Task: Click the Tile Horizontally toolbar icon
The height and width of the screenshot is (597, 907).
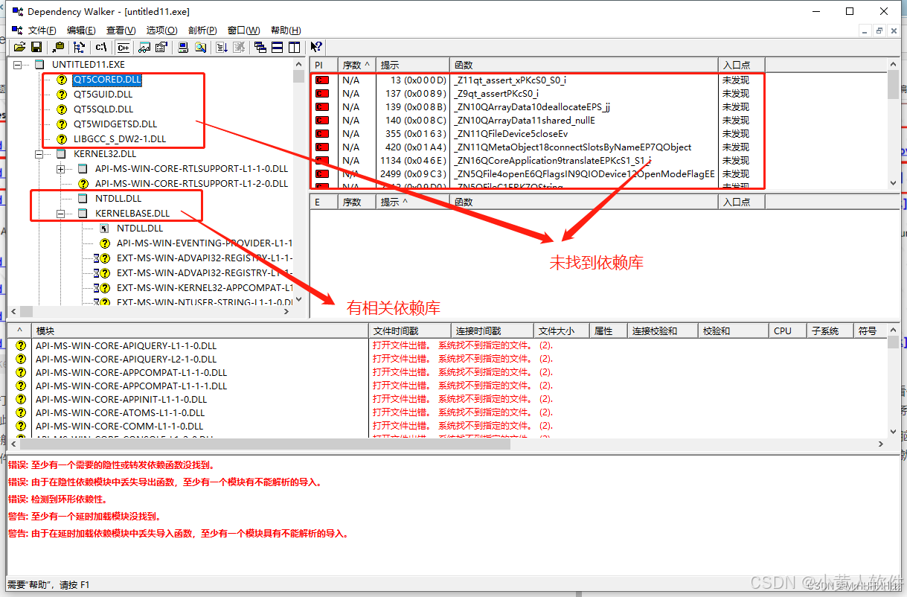Action: pyautogui.click(x=277, y=47)
